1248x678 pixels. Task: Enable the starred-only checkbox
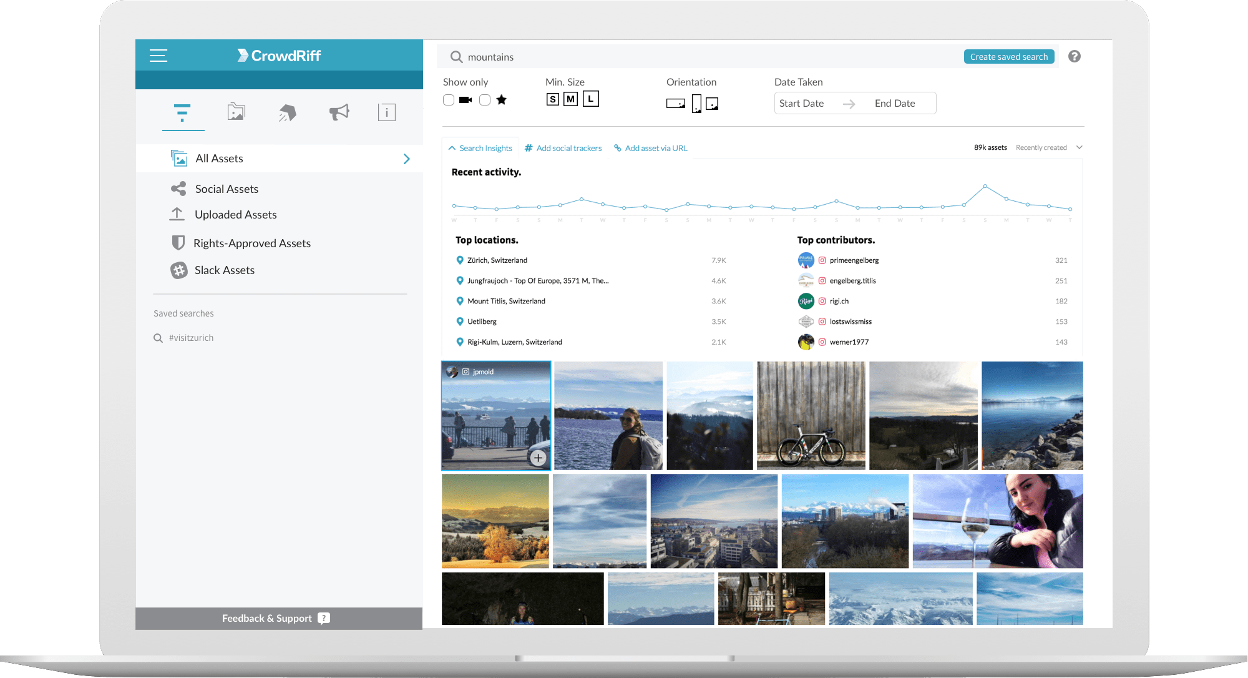tap(485, 100)
